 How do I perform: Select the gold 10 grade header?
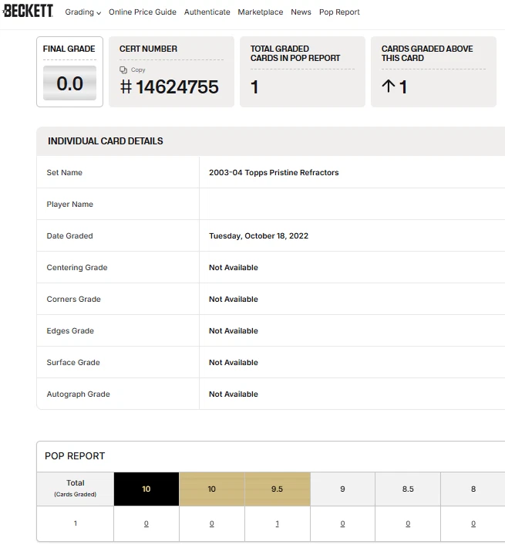click(212, 489)
